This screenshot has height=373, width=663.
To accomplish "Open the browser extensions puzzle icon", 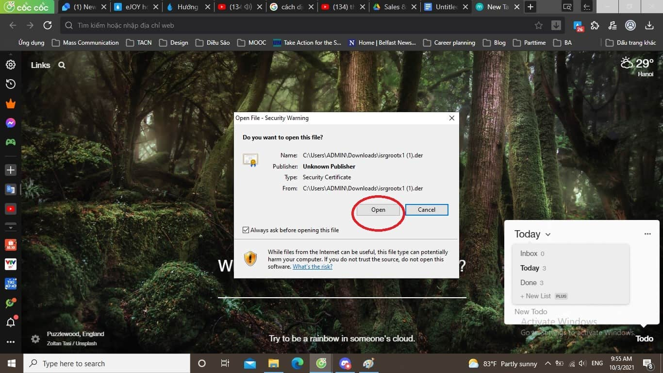I will coord(595,25).
